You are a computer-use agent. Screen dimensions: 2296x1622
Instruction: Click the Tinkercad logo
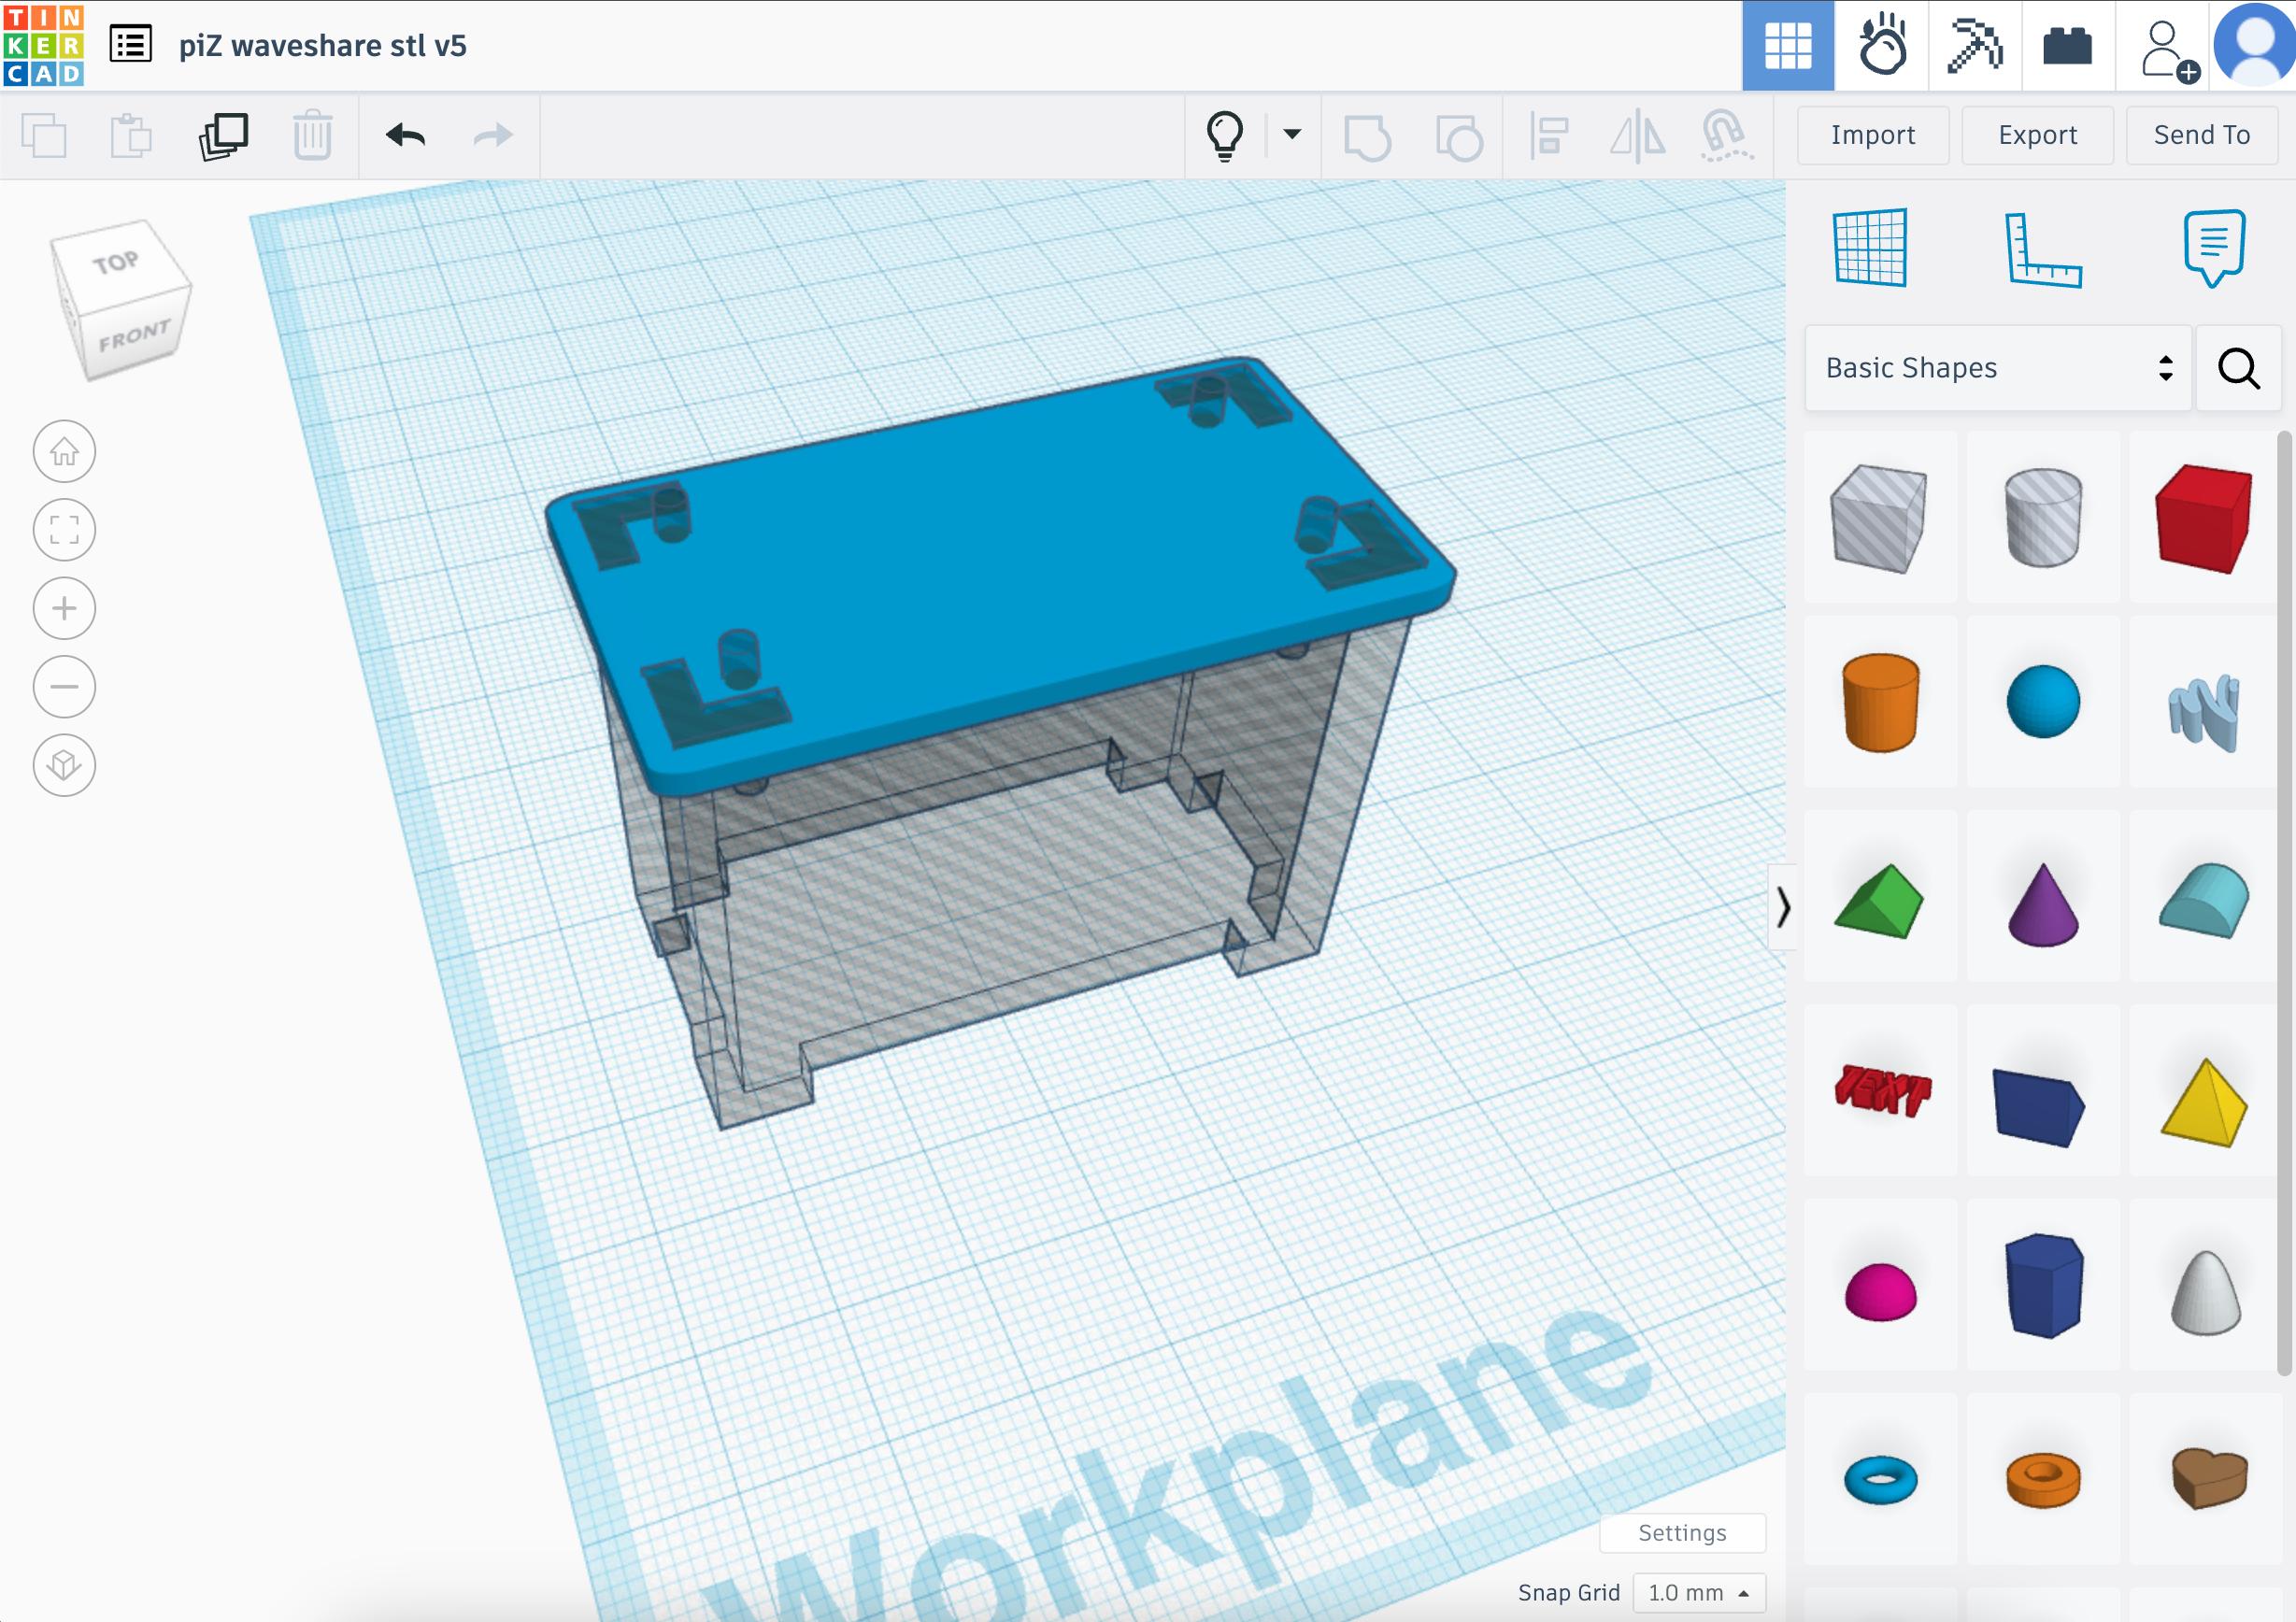click(44, 45)
